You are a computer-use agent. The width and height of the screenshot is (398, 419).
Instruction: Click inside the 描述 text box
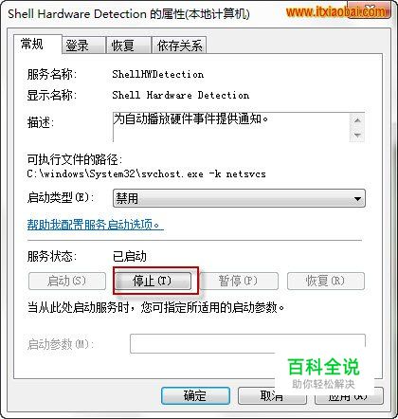point(231,127)
